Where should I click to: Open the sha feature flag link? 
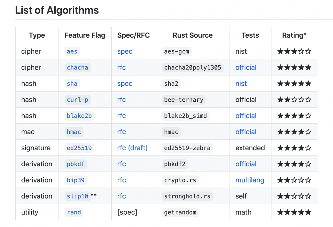pyautogui.click(x=72, y=84)
